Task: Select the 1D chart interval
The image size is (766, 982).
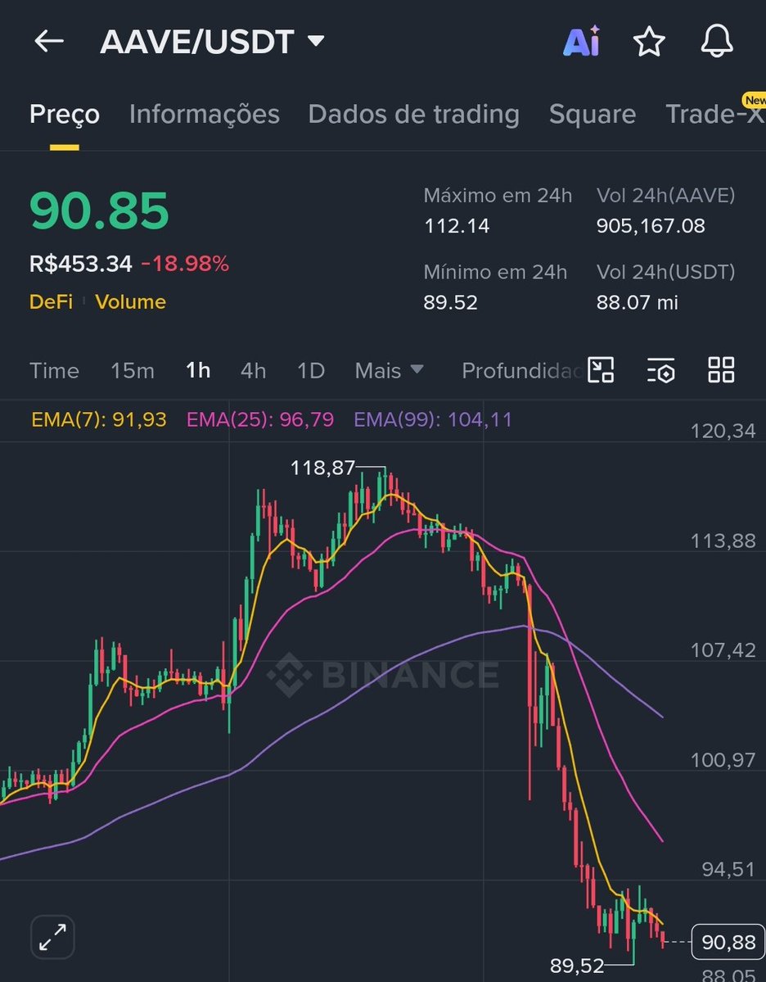Action: 311,371
